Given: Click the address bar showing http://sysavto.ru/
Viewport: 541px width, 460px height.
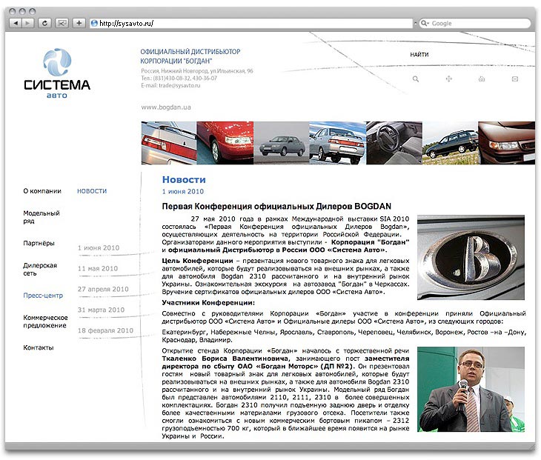Looking at the screenshot, I should 251,24.
